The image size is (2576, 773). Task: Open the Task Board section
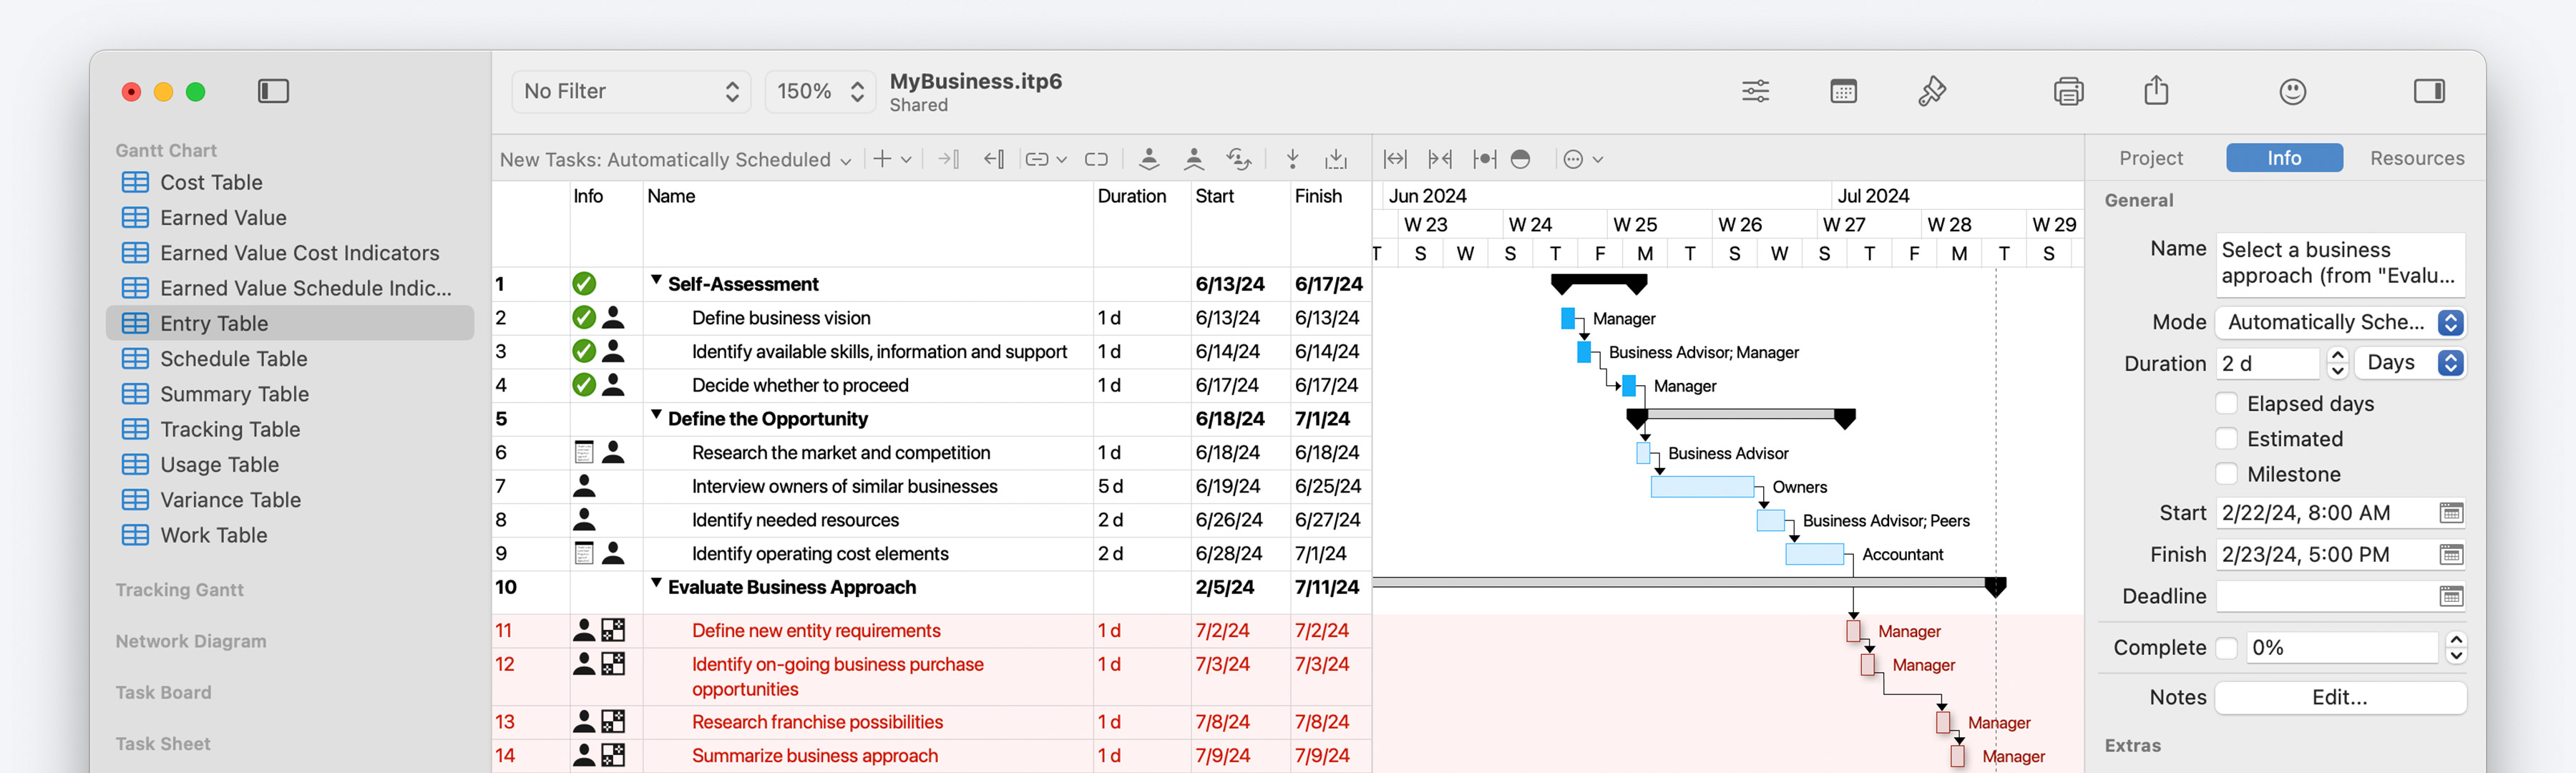tap(164, 692)
